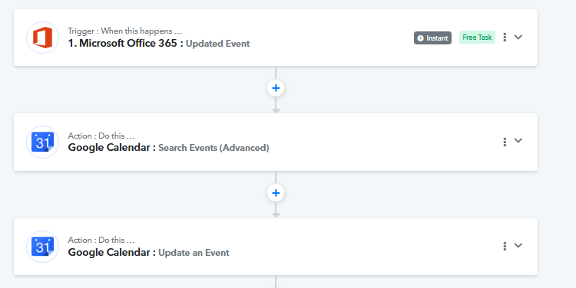The height and width of the screenshot is (288, 576).
Task: Click the Google Calendar icon for Search Events
Action: (x=42, y=142)
